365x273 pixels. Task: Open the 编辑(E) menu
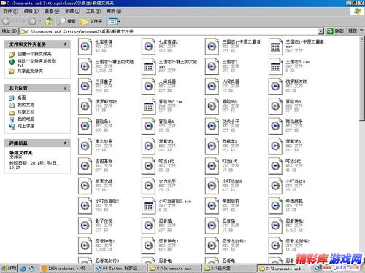coord(31,11)
